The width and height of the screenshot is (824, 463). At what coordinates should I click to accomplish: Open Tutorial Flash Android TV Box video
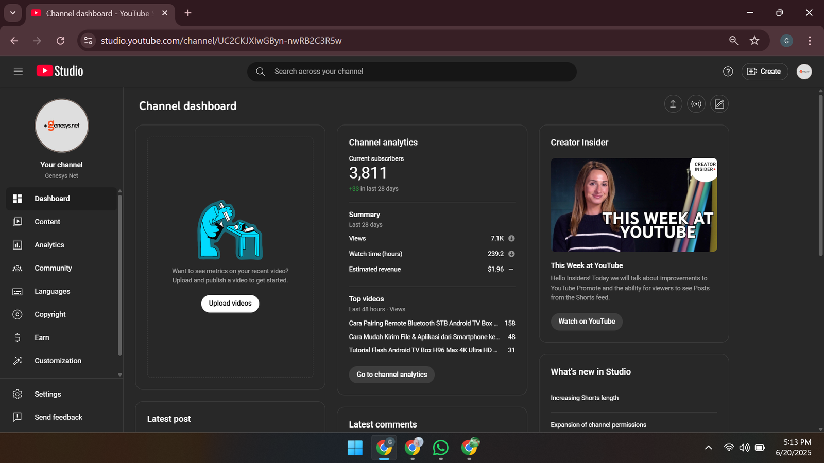423,350
